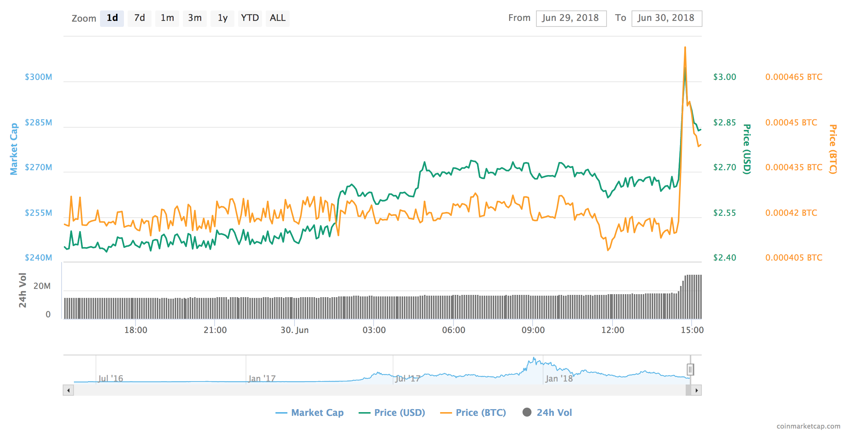This screenshot has height=439, width=857.
Task: Click the $255M market cap label
Action: point(38,213)
